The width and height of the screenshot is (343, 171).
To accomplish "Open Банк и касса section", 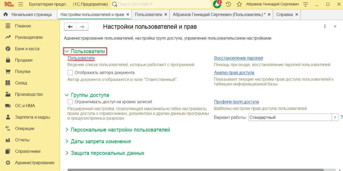I will pos(27,49).
